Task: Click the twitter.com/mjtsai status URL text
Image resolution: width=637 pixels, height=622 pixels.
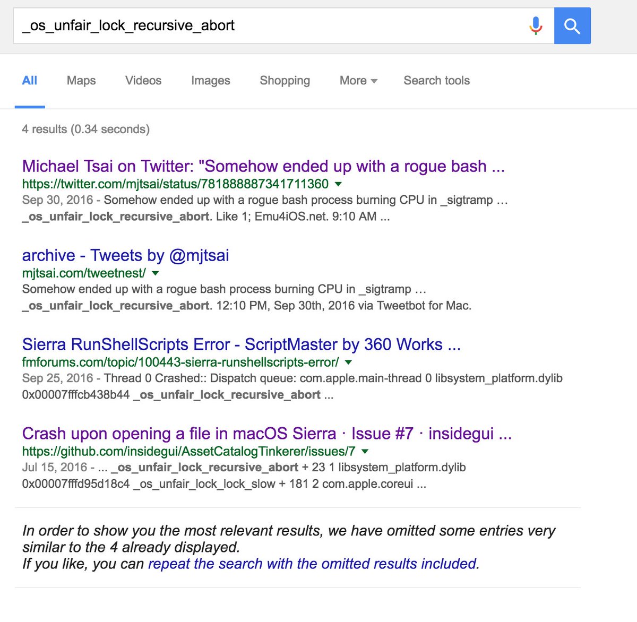Action: 175,184
